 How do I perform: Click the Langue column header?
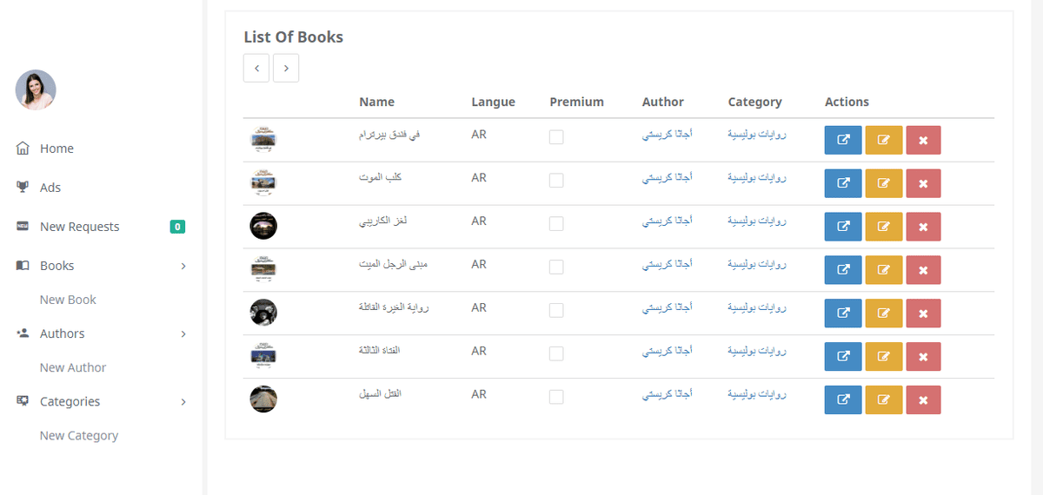click(x=493, y=102)
